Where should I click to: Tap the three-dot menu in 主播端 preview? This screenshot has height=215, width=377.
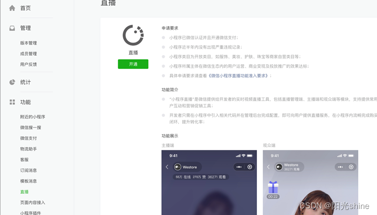(239, 167)
